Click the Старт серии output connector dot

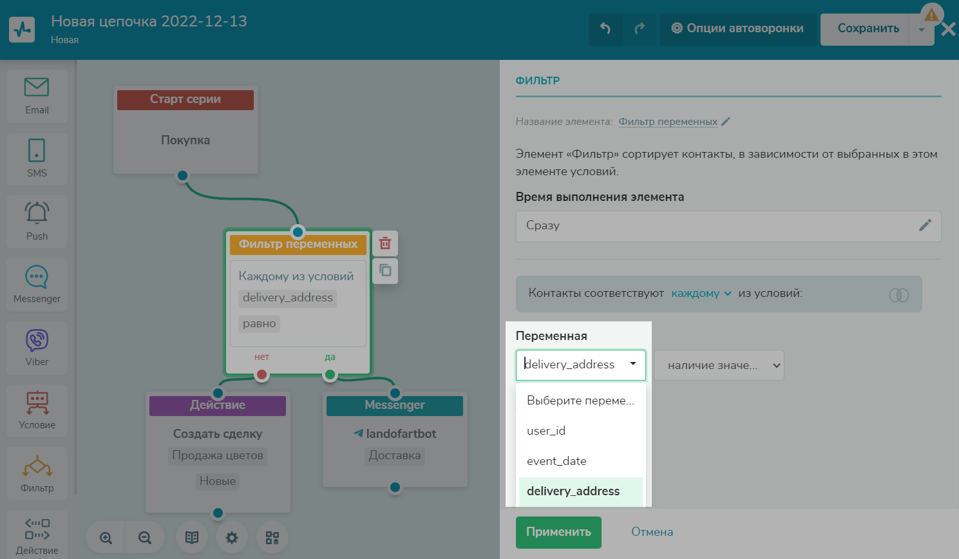[x=183, y=175]
